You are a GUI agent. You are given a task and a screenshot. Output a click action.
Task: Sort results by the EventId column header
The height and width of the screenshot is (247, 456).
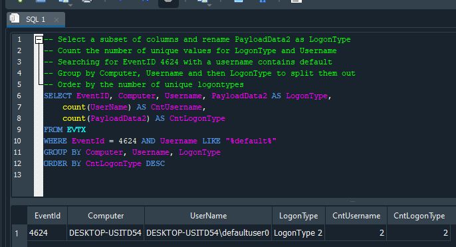pyautogui.click(x=47, y=216)
